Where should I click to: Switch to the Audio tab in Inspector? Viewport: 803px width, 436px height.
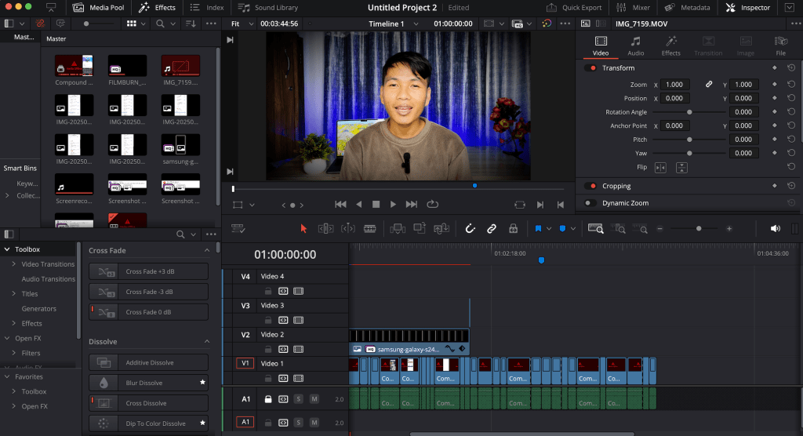[x=635, y=46]
